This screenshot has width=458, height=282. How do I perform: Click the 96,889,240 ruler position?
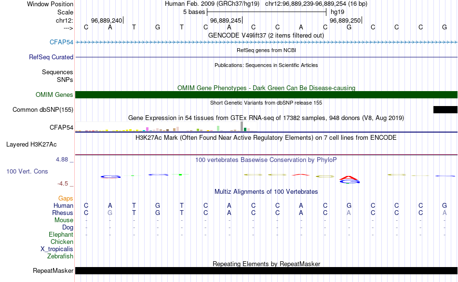107,20
